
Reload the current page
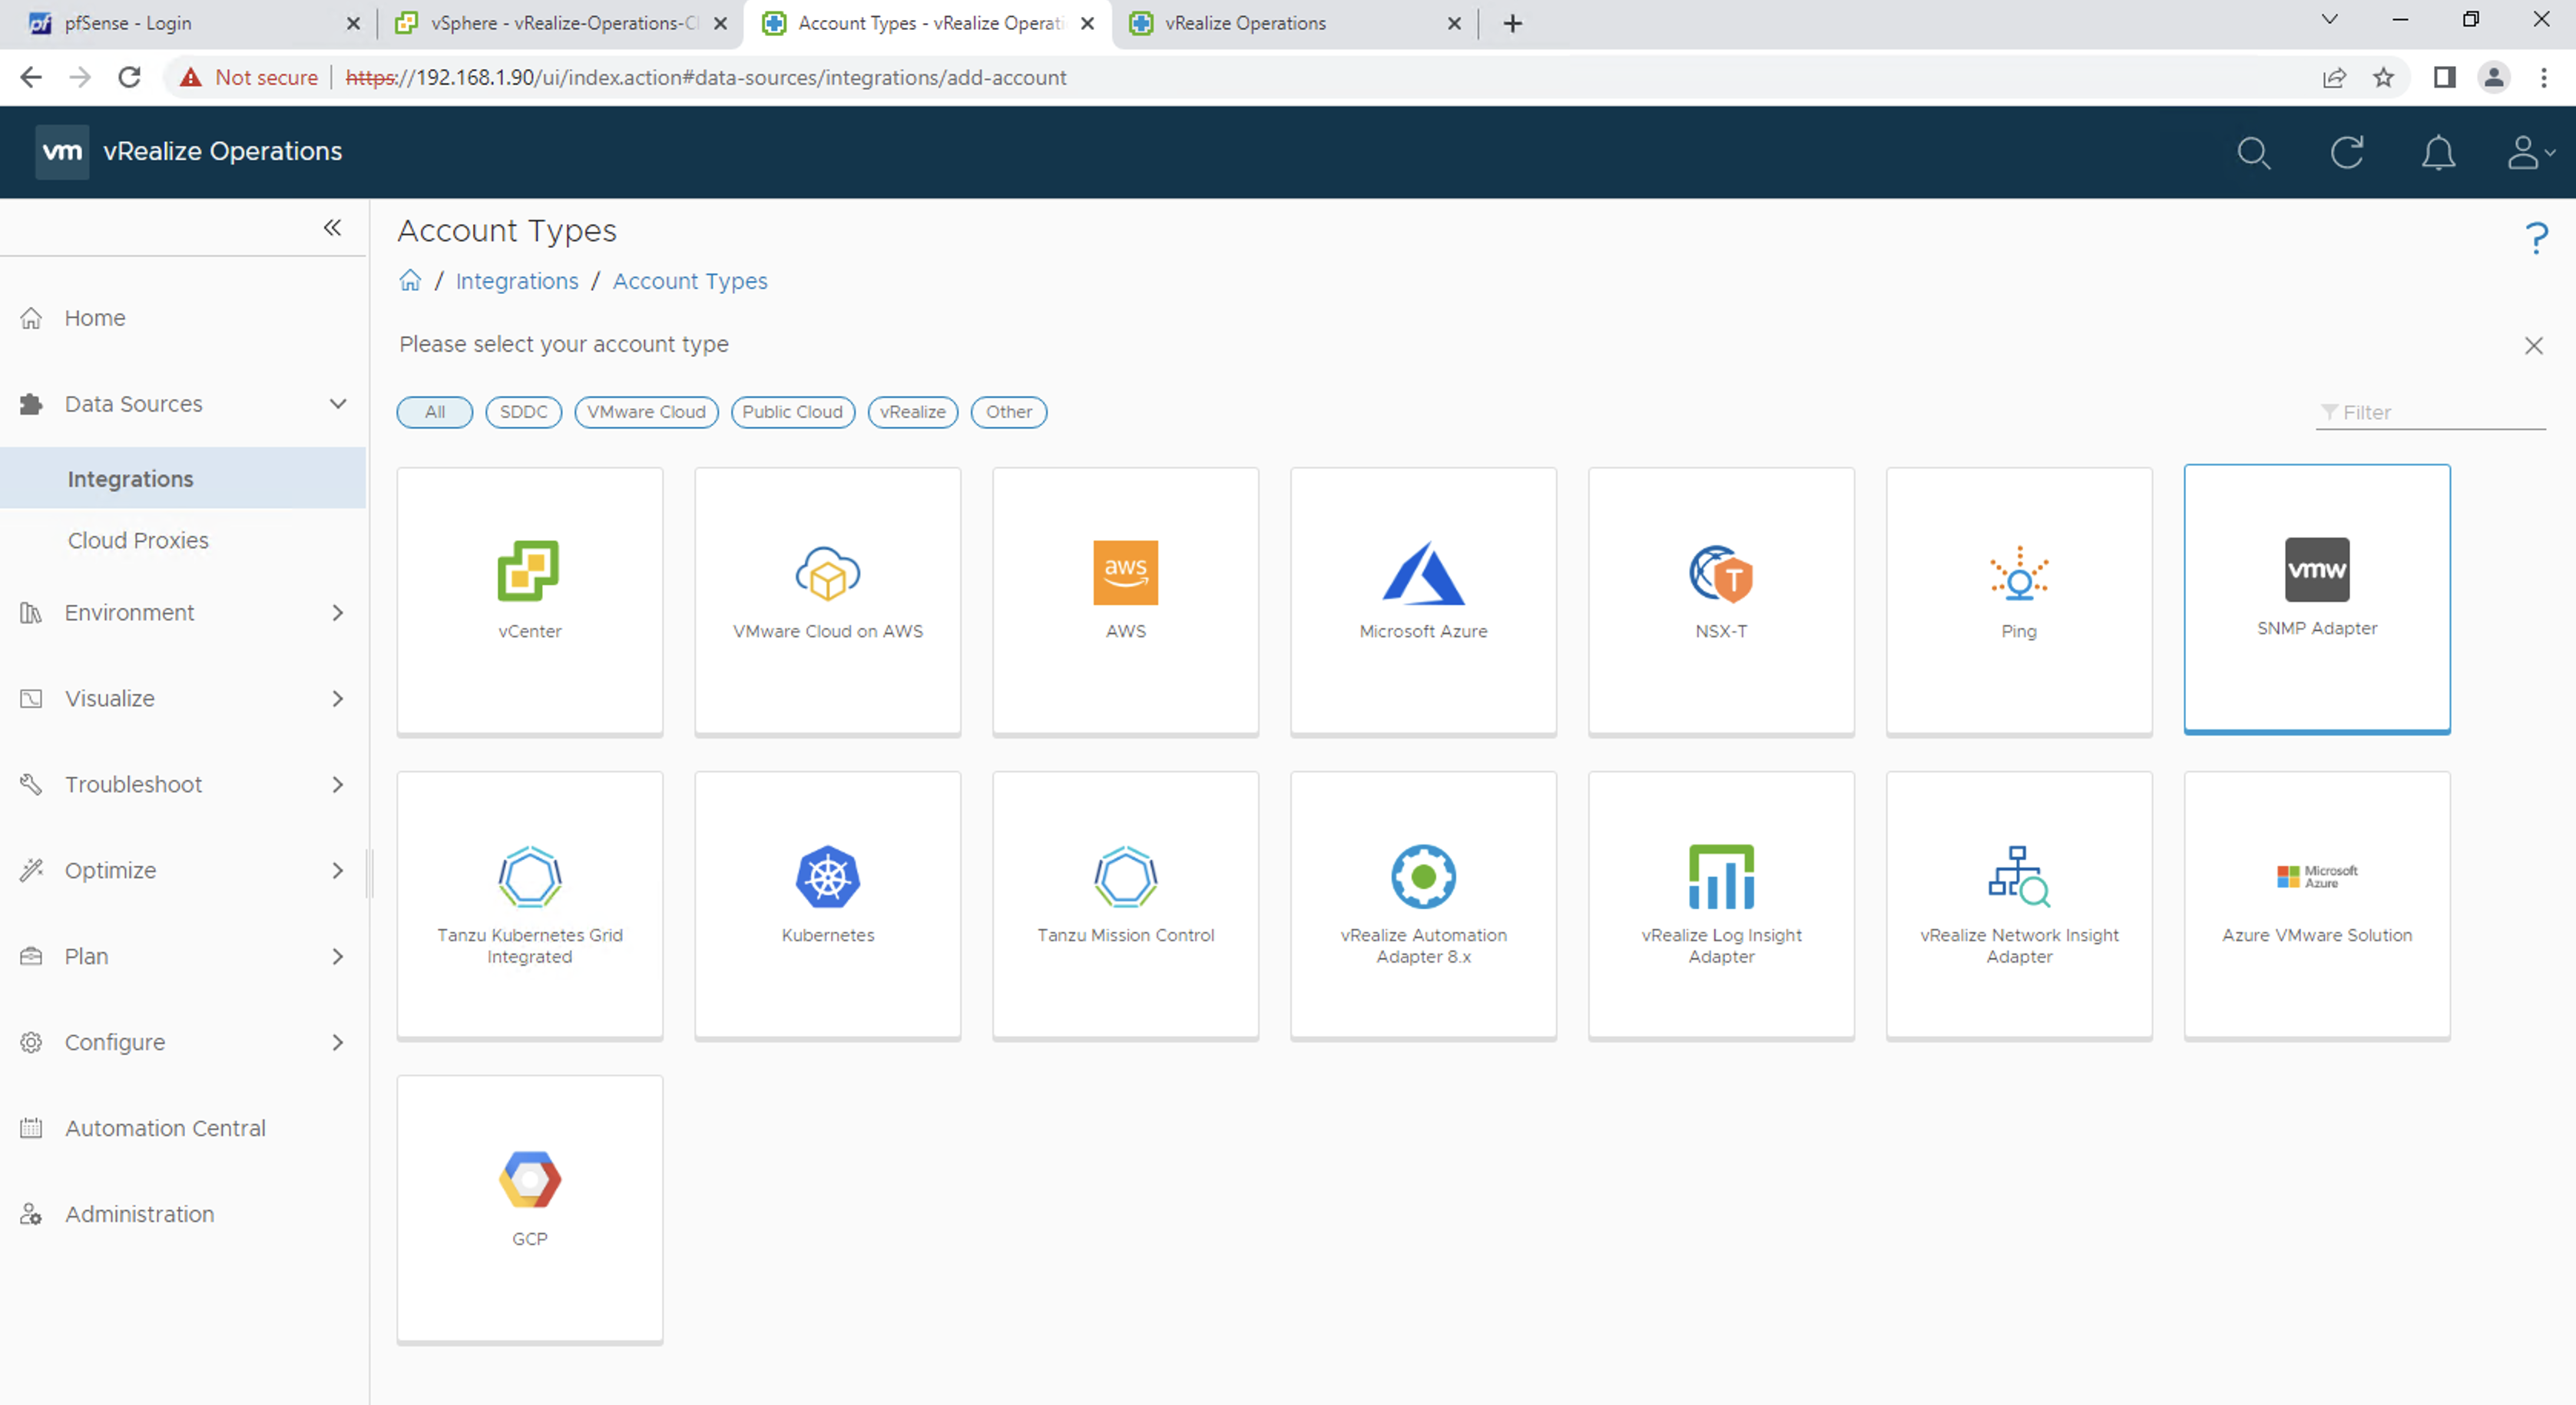[129, 77]
